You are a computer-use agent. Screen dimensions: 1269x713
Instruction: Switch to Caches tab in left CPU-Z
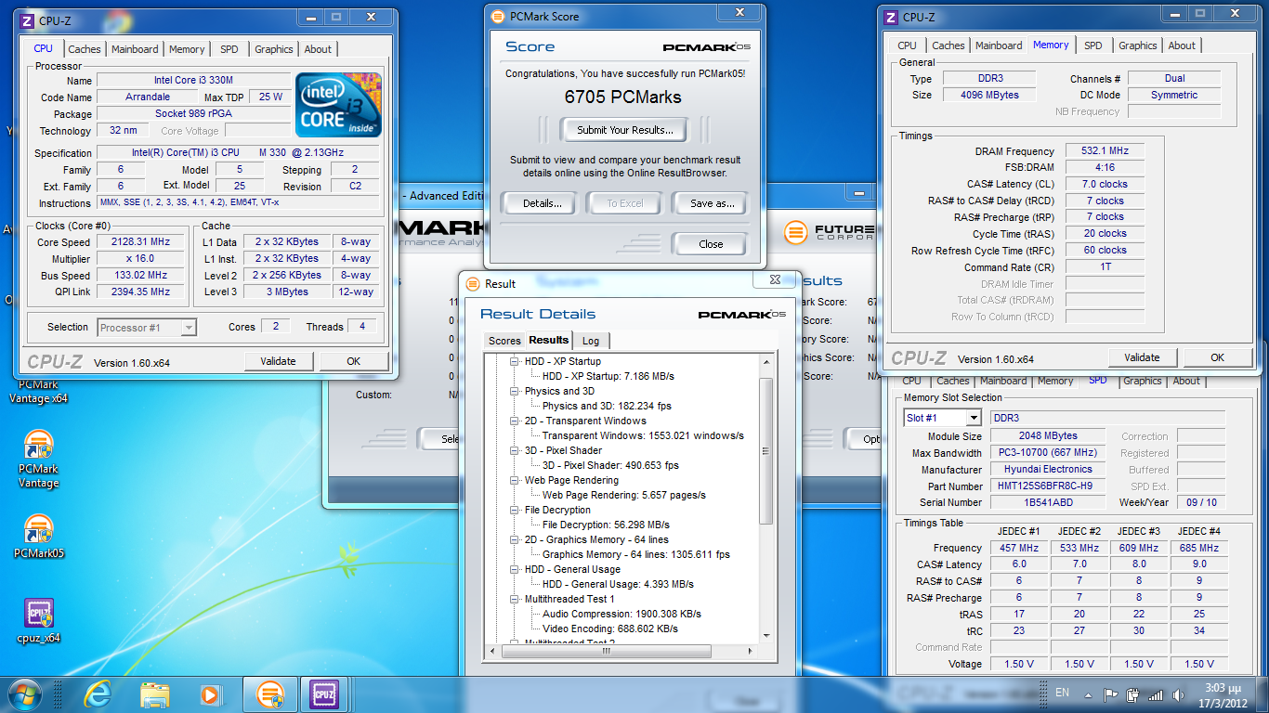tap(85, 49)
